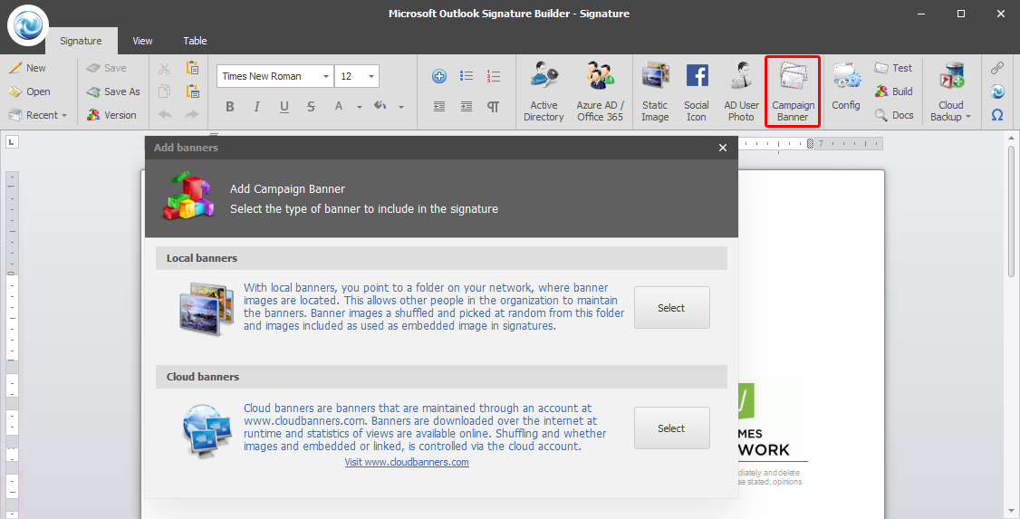
Task: Toggle the show paragraph marks icon
Action: point(494,107)
